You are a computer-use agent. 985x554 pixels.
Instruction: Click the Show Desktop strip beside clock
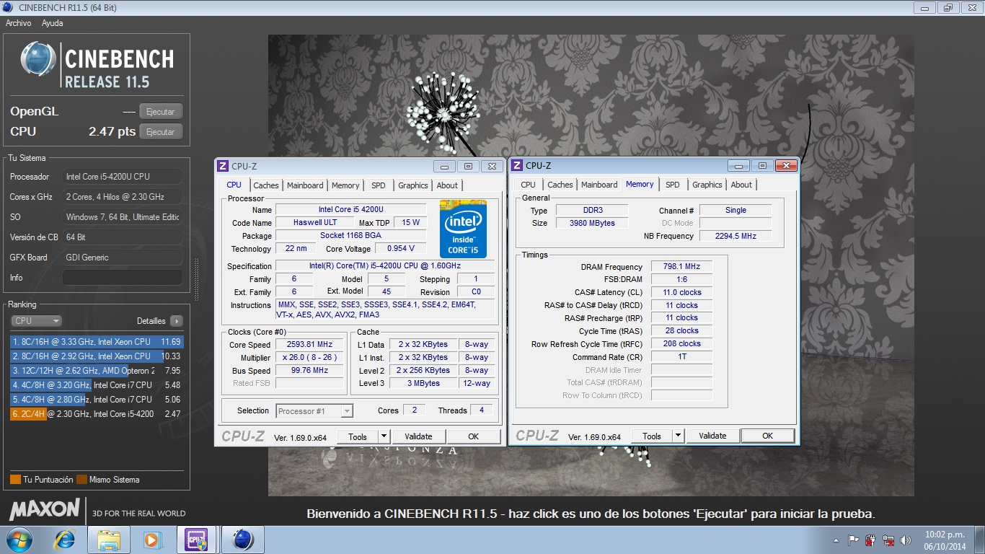click(x=980, y=540)
